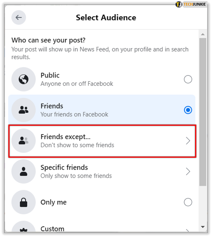Click the scrollbar down arrow
The height and width of the screenshot is (237, 212).
(x=203, y=227)
